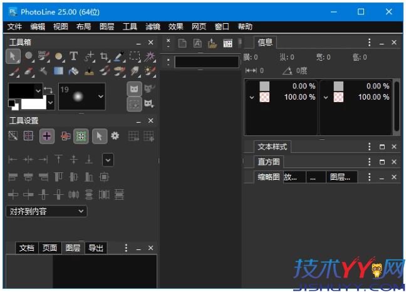406x292 pixels.
Task: Expand the right color info chevron
Action: pyautogui.click(x=326, y=98)
